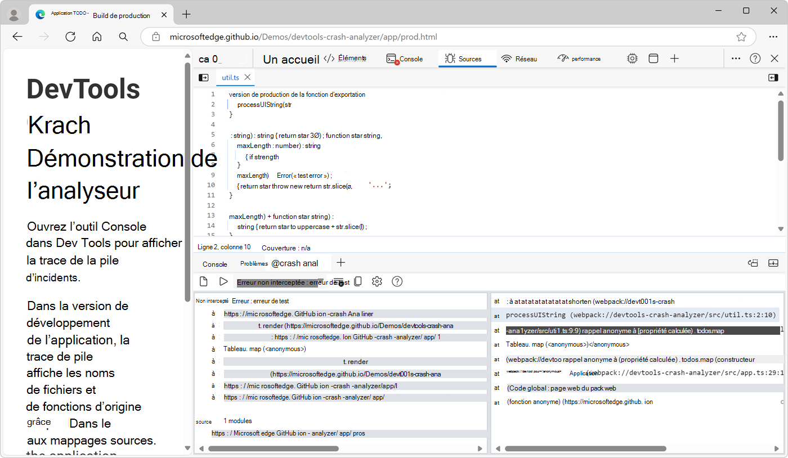The width and height of the screenshot is (788, 458).
Task: Click the dock layout icon in the DevTools toolbar
Action: click(x=653, y=58)
